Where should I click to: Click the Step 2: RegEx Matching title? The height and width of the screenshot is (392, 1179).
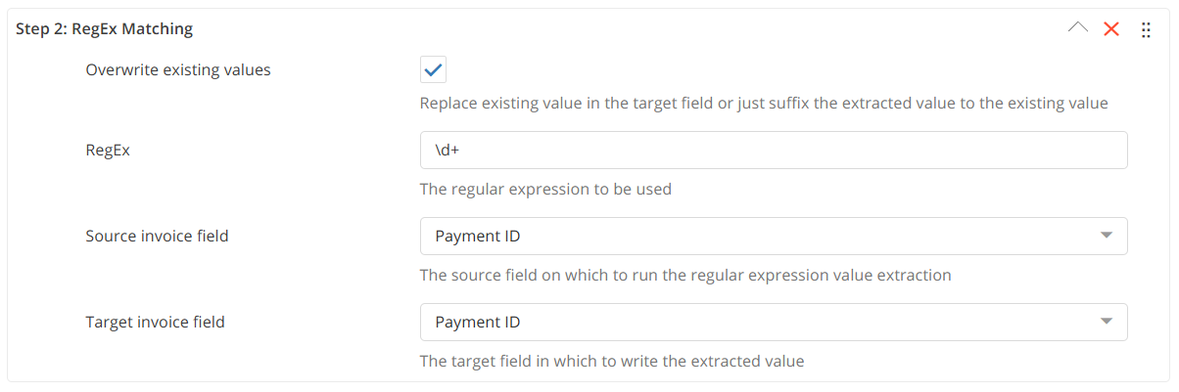(x=105, y=29)
